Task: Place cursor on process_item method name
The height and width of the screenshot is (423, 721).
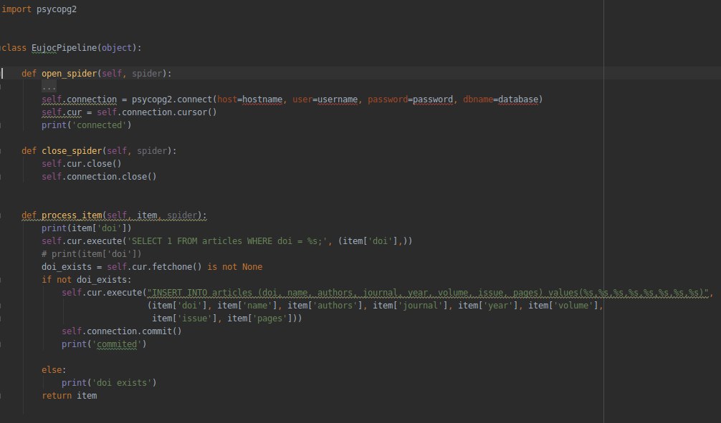Action: pyautogui.click(x=71, y=215)
